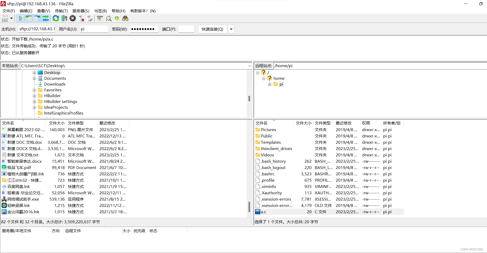
Task: Refresh the file and folder lists
Action: click(56, 18)
